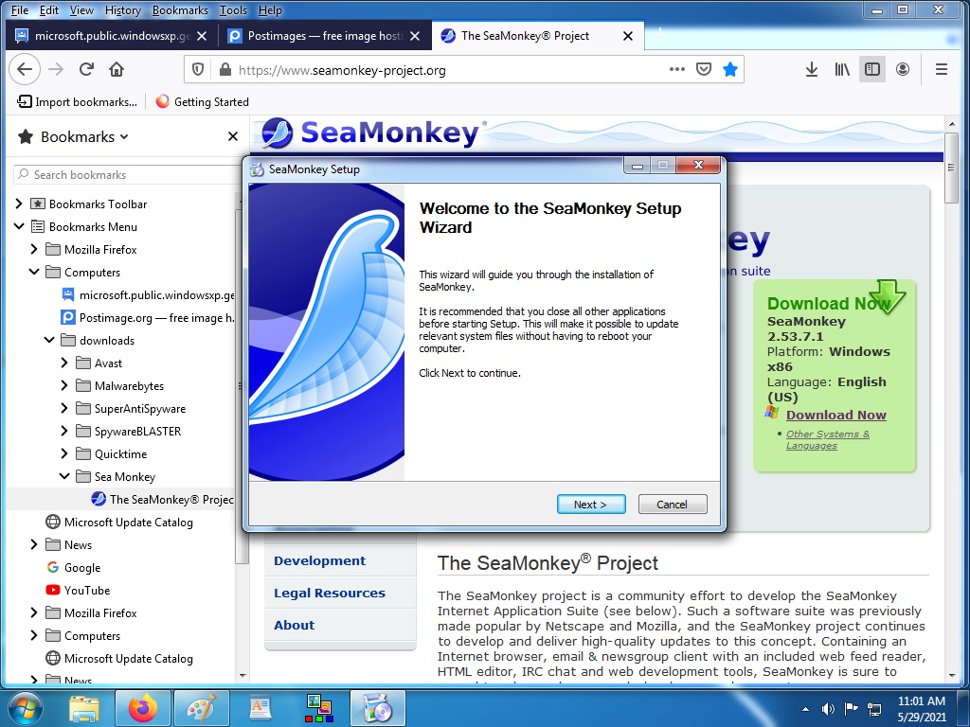The width and height of the screenshot is (970, 727).
Task: Open the Tools menu
Action: pyautogui.click(x=233, y=9)
